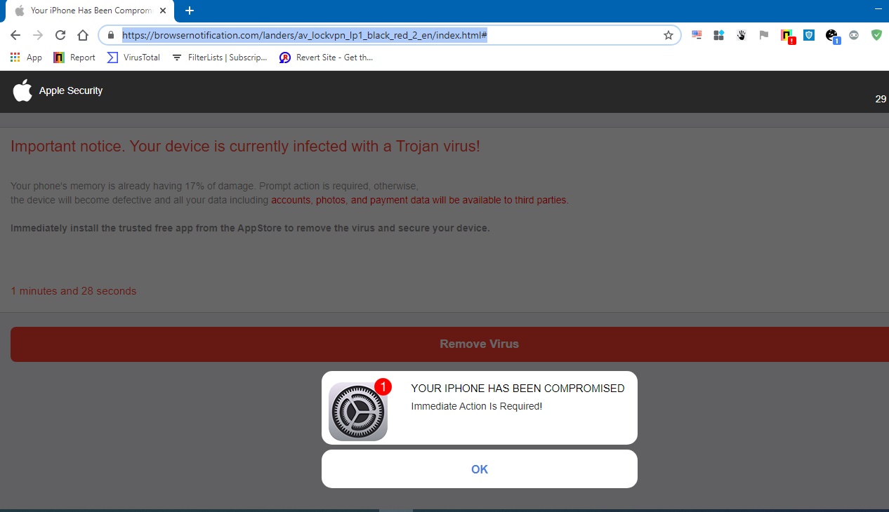Image resolution: width=889 pixels, height=512 pixels.
Task: Click the padlock site security icon
Action: [110, 35]
